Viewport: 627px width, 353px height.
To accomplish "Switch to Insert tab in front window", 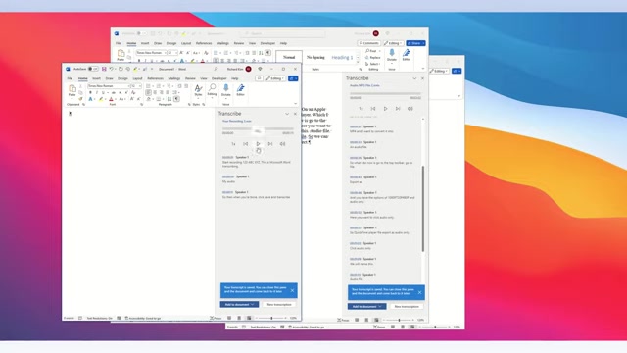I will tap(96, 78).
